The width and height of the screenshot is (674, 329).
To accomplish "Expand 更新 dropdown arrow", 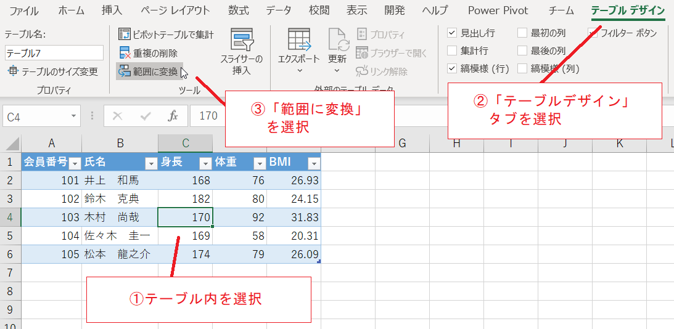I will point(337,70).
